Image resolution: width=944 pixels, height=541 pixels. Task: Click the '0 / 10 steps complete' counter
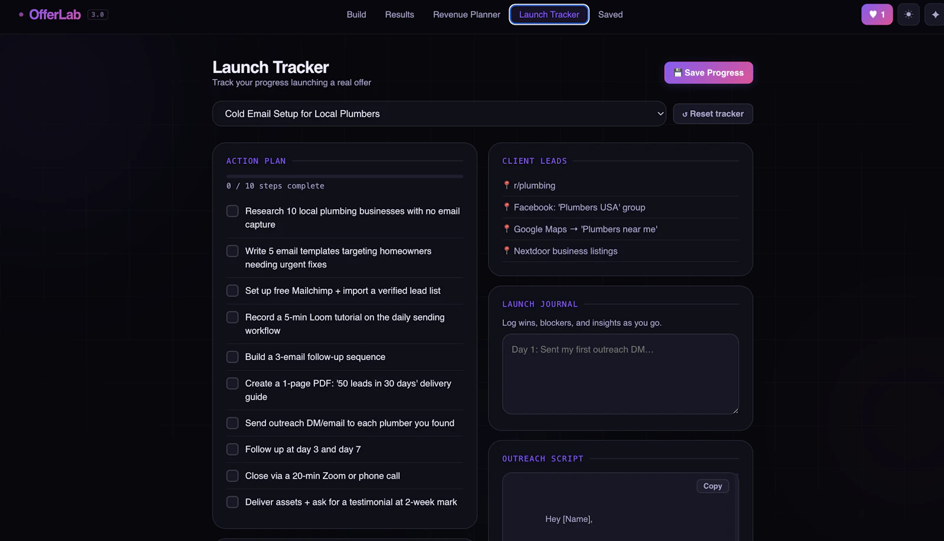[276, 186]
